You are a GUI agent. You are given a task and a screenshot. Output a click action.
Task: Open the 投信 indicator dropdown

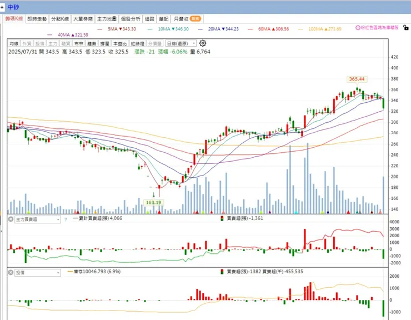pyautogui.click(x=38, y=273)
